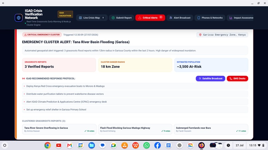Click the IGAD Hackathon badge
Screen dimensions: 268x150
[x=65, y=14]
